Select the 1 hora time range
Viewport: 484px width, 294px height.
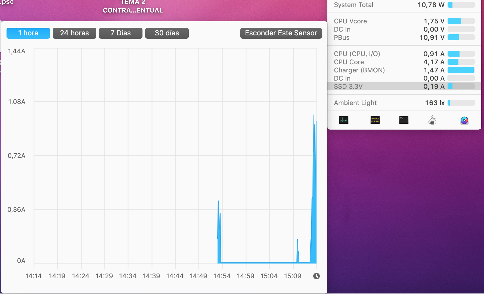click(x=28, y=33)
